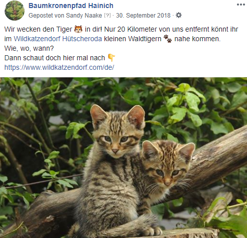Screen dimensions: 247x238
Task: Open the wildkatzendorf.com/de/ URL
Action: [x=59, y=67]
